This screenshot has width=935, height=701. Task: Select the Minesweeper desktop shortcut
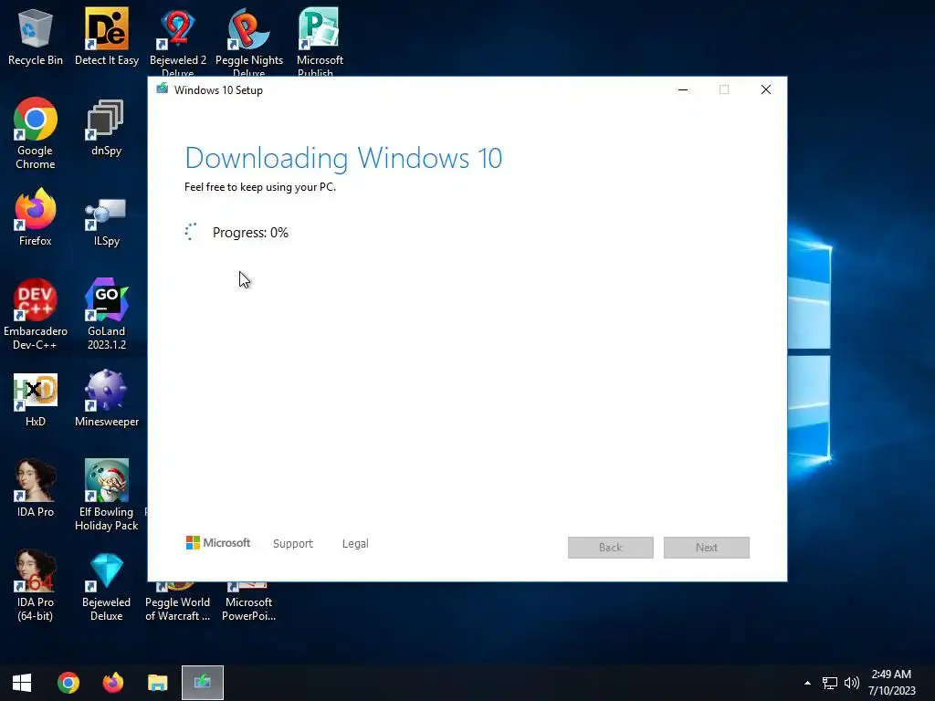point(107,399)
